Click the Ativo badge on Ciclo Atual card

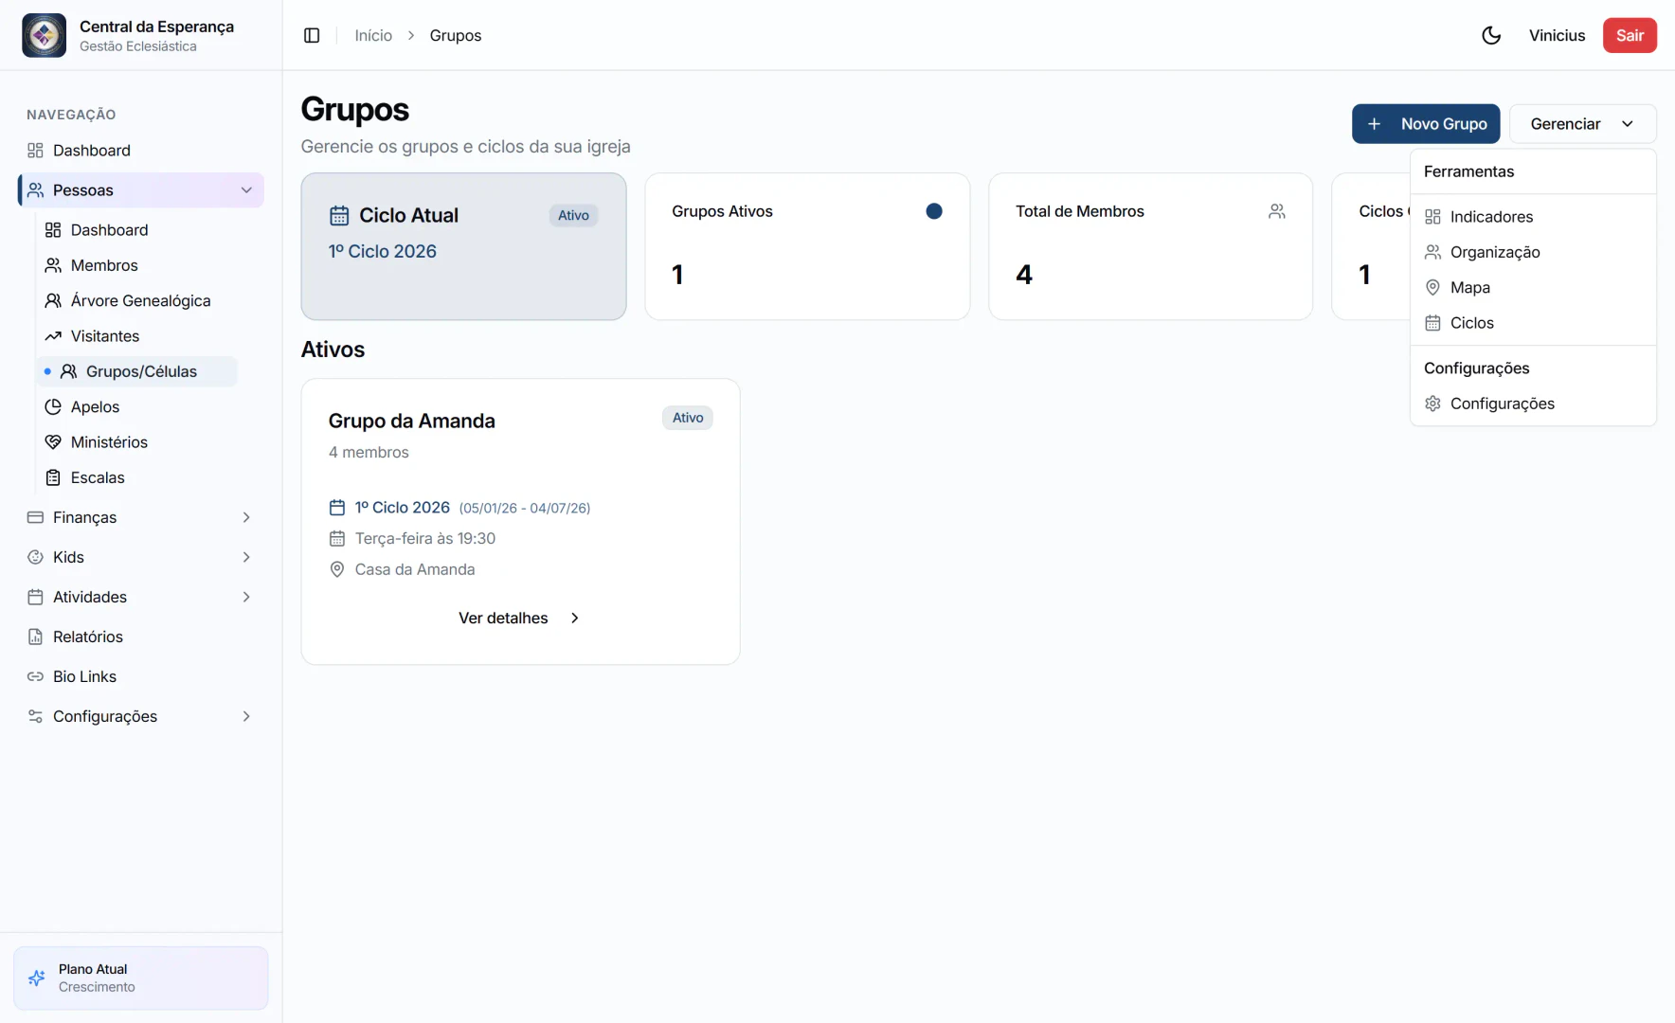point(573,215)
